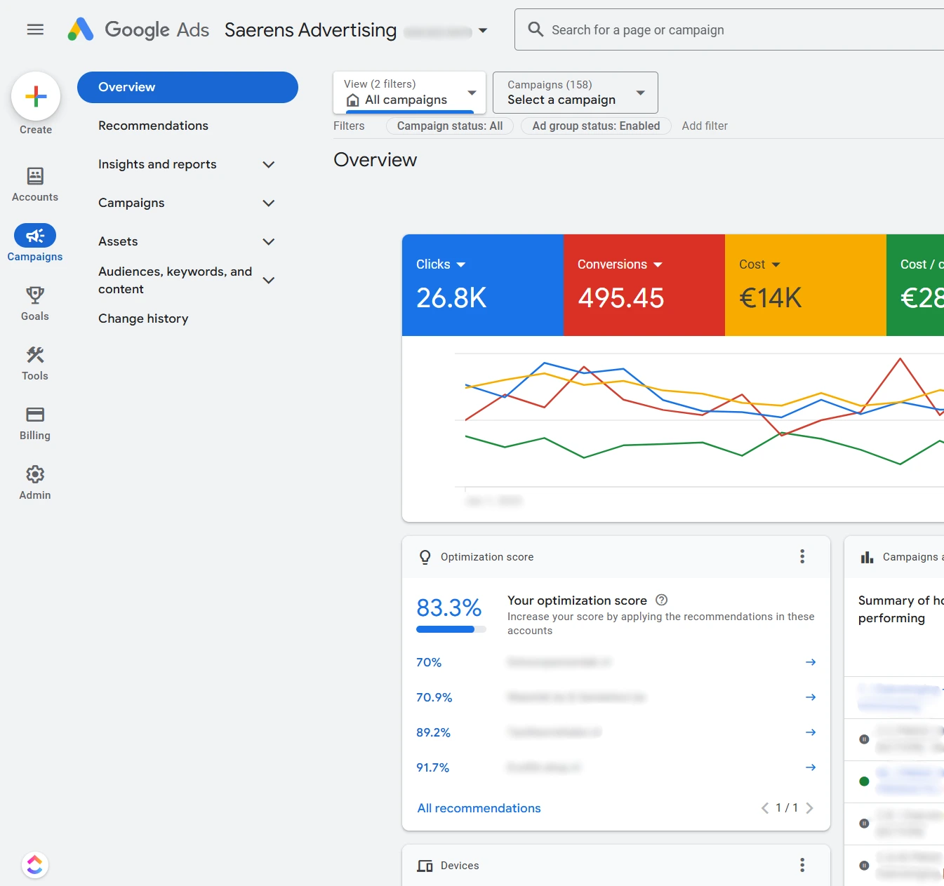This screenshot has height=886, width=944.
Task: Open Optimization score card three-dot menu
Action: (802, 556)
